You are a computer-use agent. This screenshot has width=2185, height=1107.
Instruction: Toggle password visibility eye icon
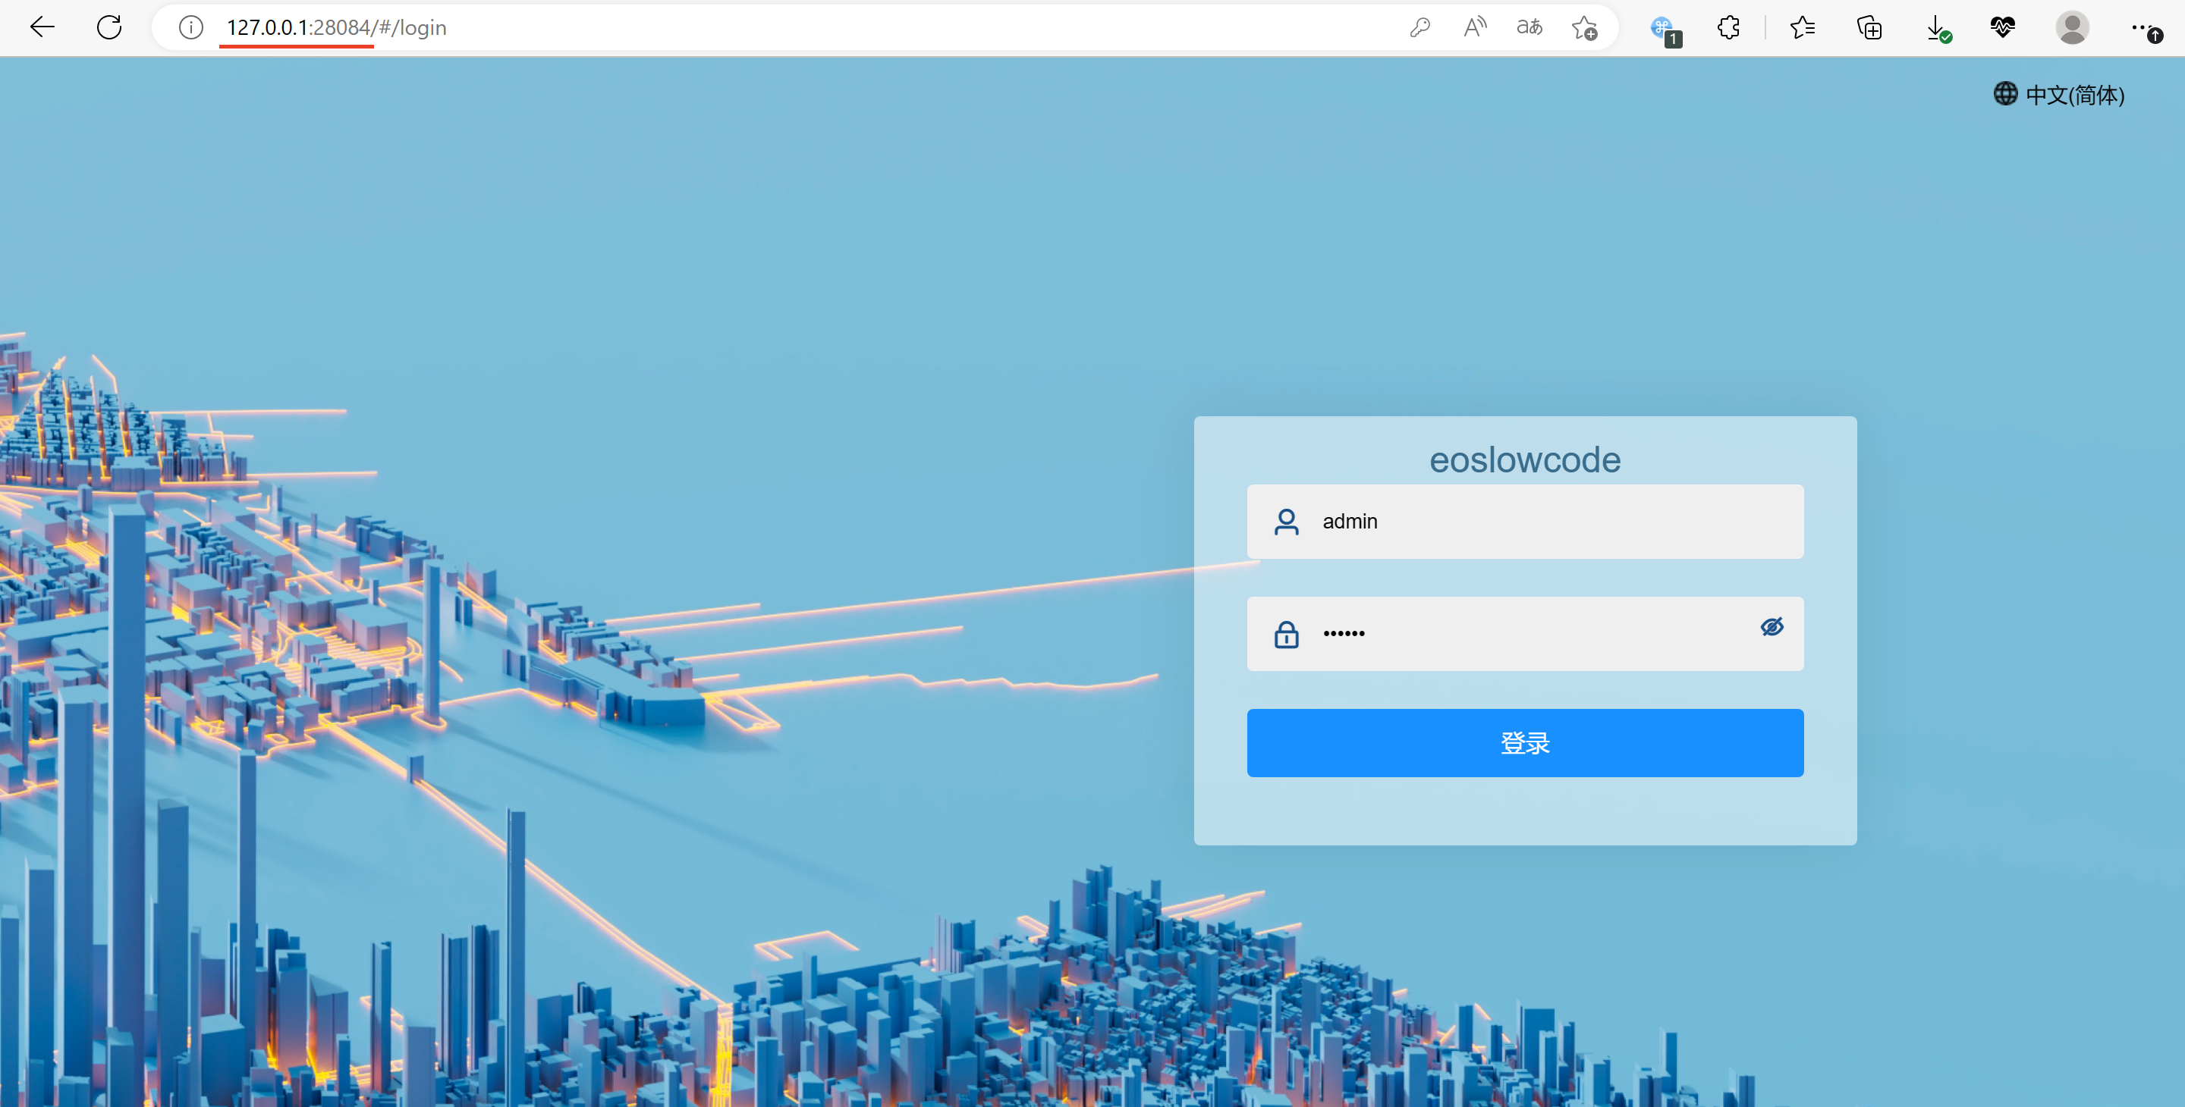point(1771,626)
